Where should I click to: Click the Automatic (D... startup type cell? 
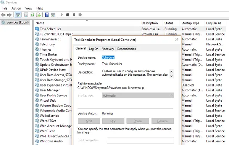pyautogui.click(x=192, y=65)
